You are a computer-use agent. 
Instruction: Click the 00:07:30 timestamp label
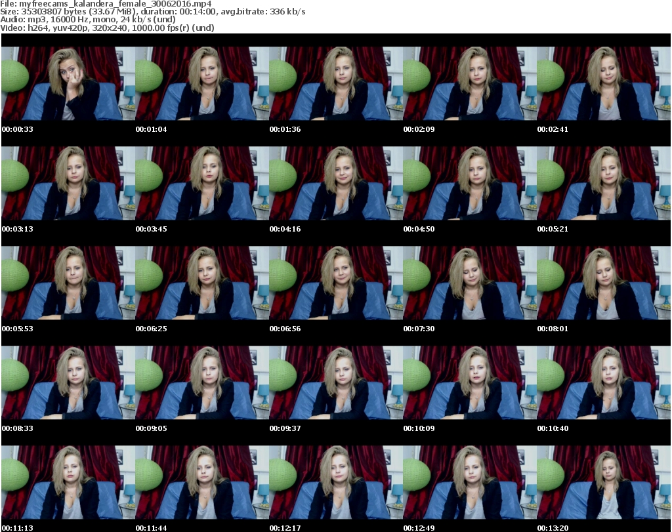point(419,329)
